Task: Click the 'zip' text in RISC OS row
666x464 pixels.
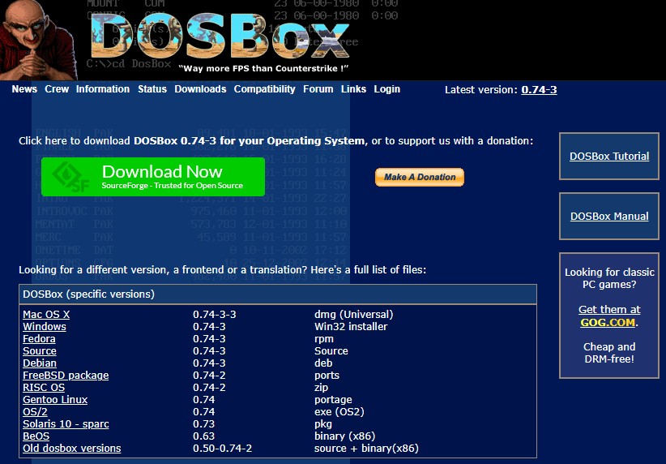Action: (x=321, y=388)
